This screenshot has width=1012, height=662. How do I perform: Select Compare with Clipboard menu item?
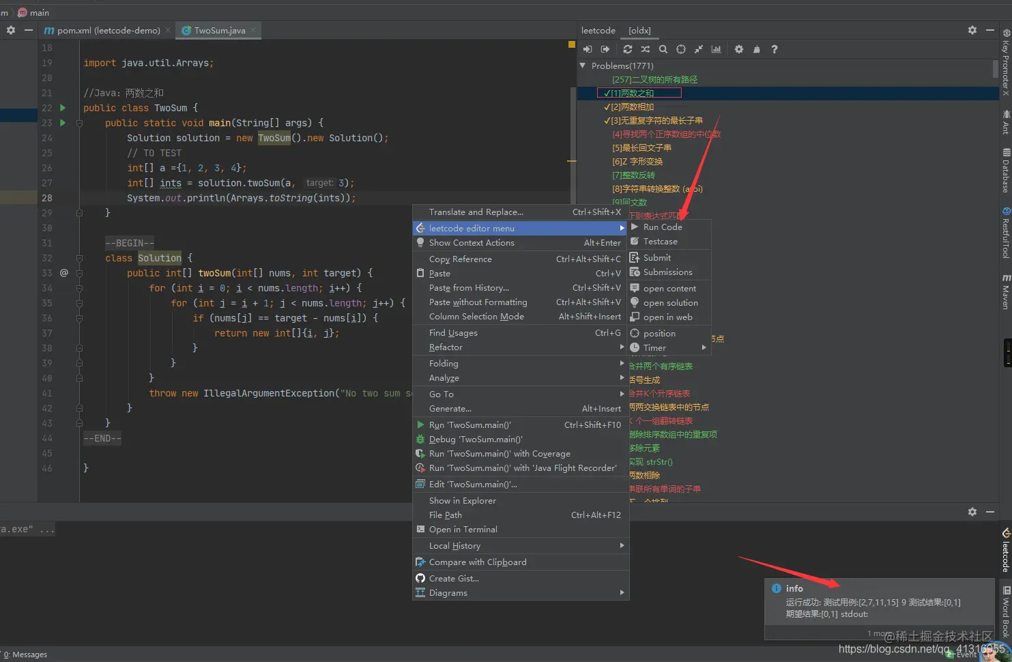[x=521, y=562]
